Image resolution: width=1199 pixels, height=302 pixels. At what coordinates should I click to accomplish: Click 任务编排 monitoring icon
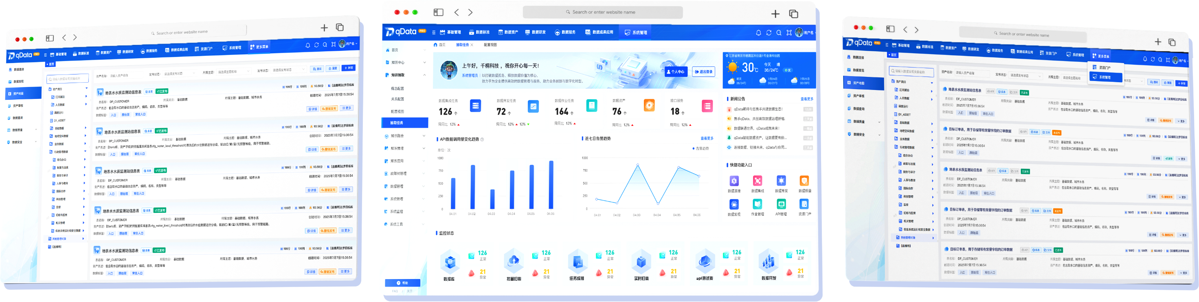pos(578,262)
